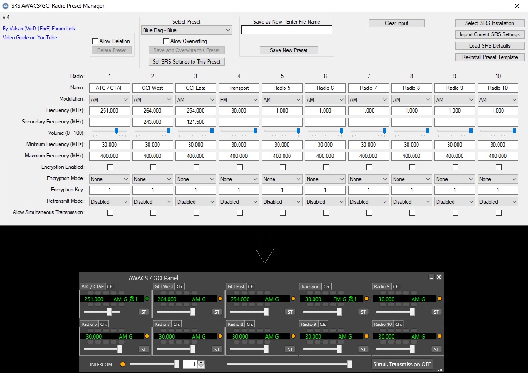Viewport: 528px width, 373px height.
Task: Enable the Allow Deletion checkbox
Action: click(95, 41)
